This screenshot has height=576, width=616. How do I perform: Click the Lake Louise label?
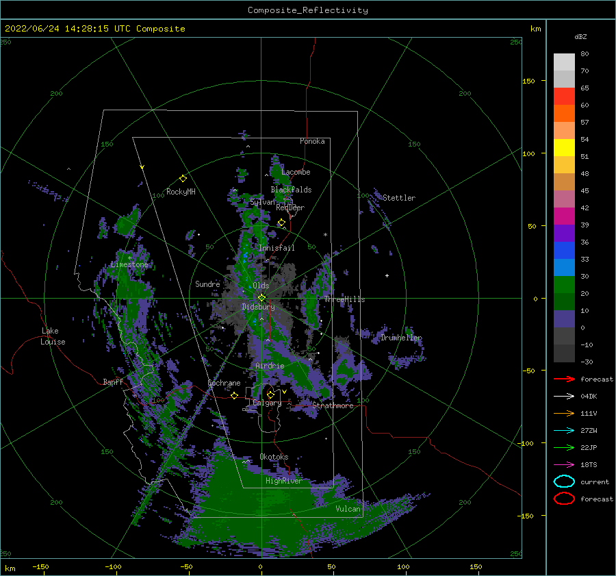coord(53,336)
